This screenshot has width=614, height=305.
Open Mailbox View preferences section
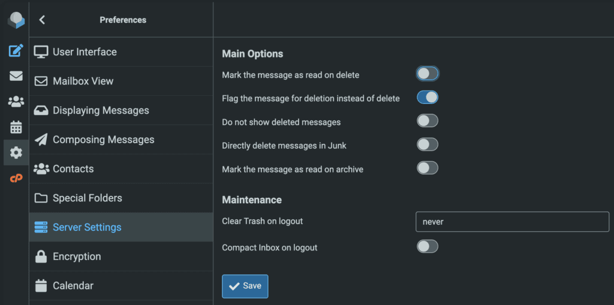pyautogui.click(x=121, y=81)
